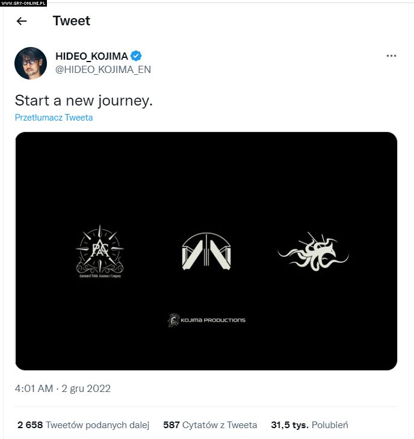Screen dimensions: 414x439
Task: Click the blue verified badge
Action: coord(137,56)
